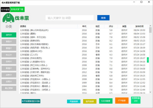Select row 1280超清《夺宝奇兵1：法柜奇..》

pos(84,90)
